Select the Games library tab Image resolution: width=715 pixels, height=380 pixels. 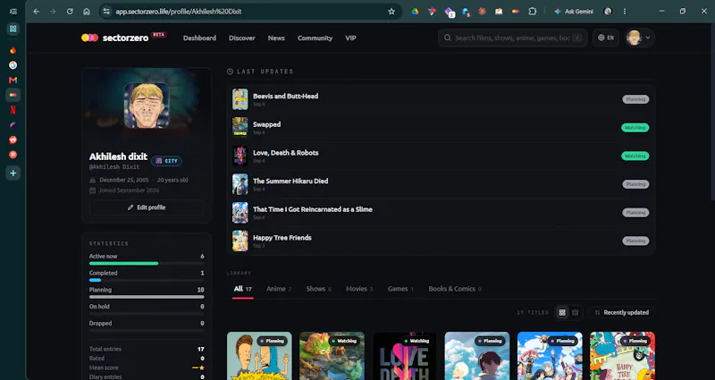coord(400,289)
